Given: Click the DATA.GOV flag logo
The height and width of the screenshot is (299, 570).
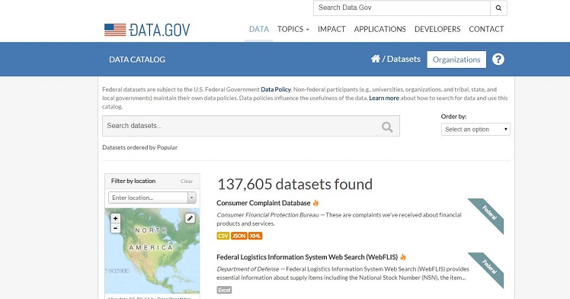Looking at the screenshot, I should 147,30.
